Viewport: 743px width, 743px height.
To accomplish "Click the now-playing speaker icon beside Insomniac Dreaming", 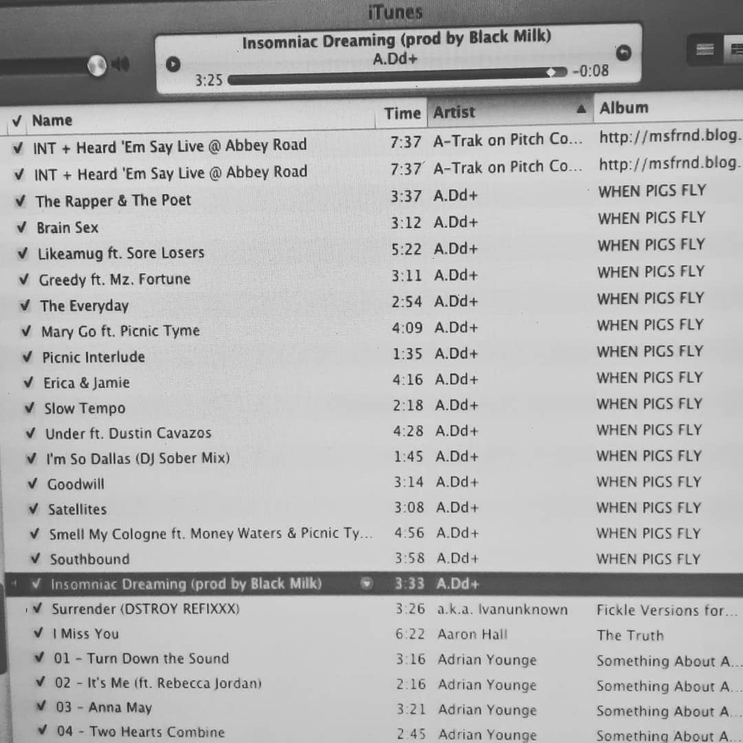I will pos(14,584).
